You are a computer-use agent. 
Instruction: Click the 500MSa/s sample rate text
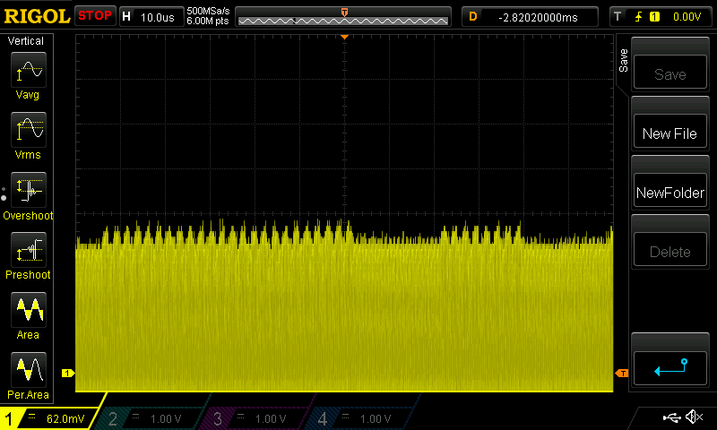(208, 12)
